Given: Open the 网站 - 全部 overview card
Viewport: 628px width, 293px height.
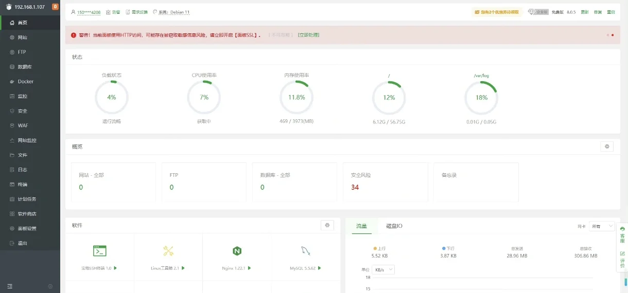Looking at the screenshot, I should 113,182.
